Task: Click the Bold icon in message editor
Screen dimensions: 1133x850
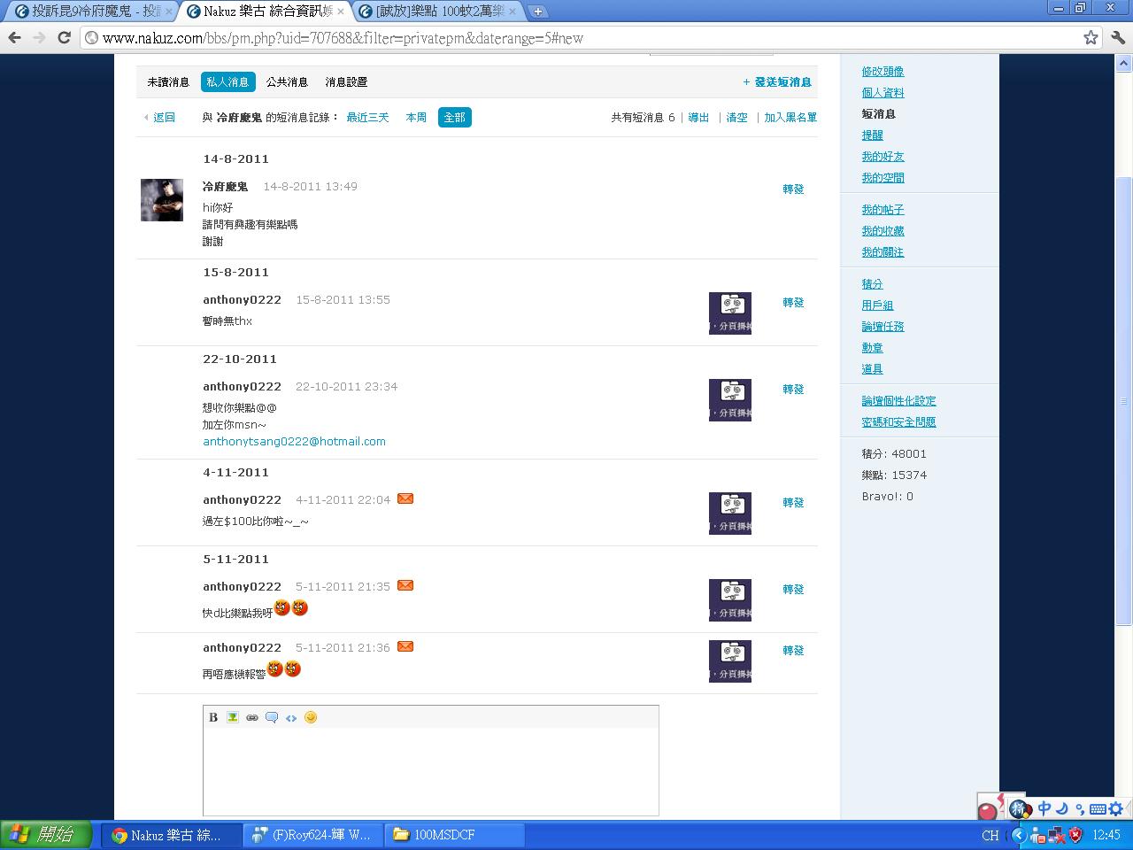Action: point(212,717)
